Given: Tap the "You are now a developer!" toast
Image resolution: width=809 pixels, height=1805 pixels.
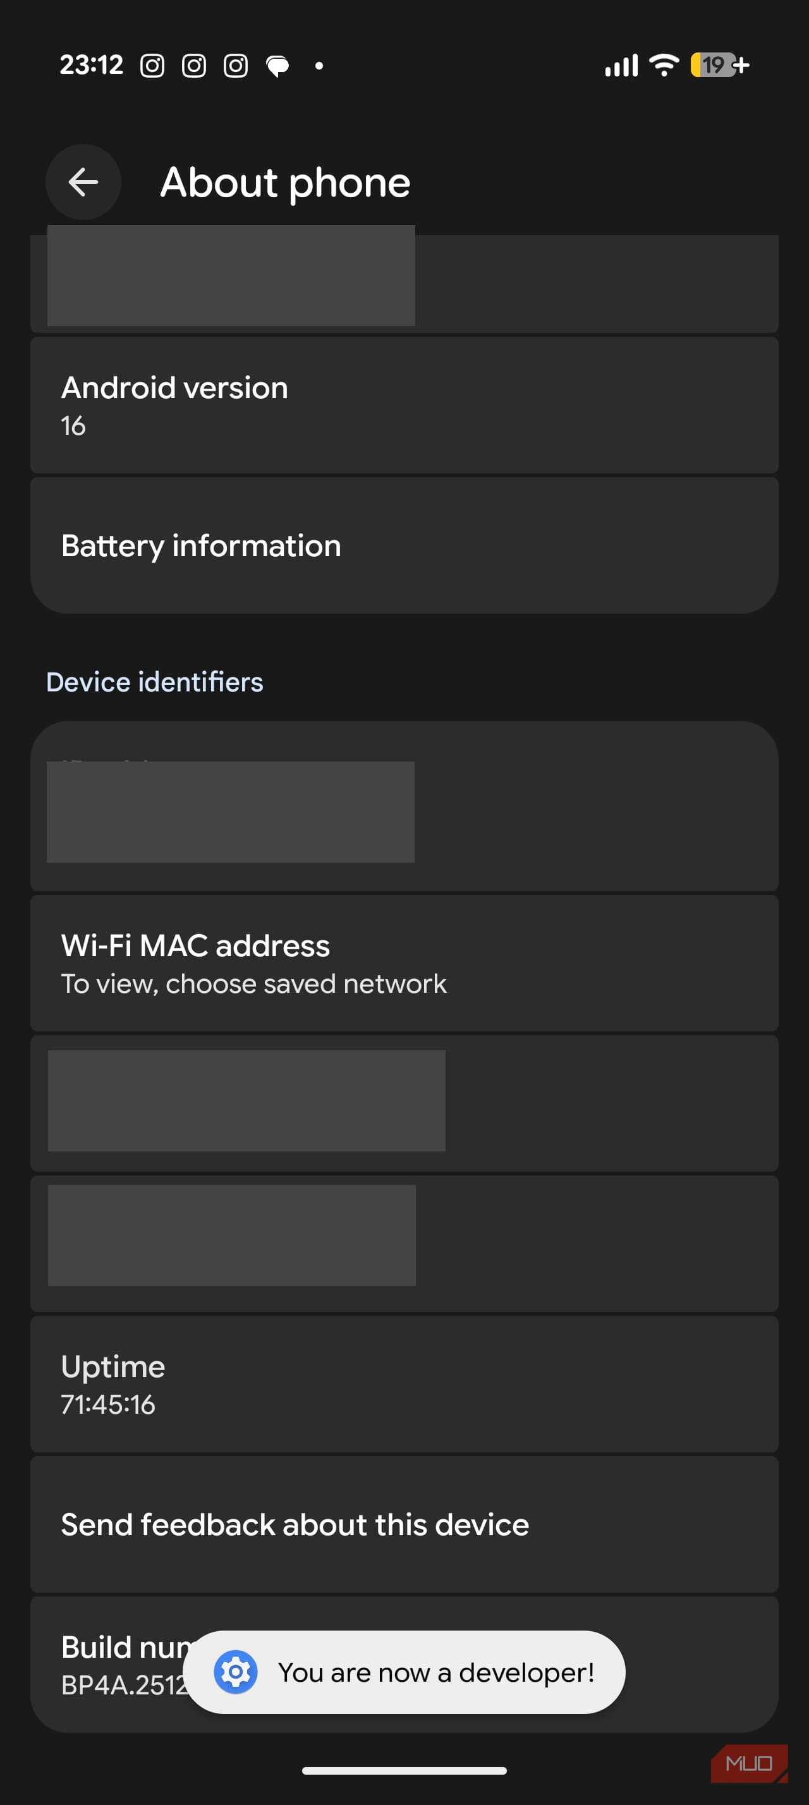Looking at the screenshot, I should pos(435,1672).
